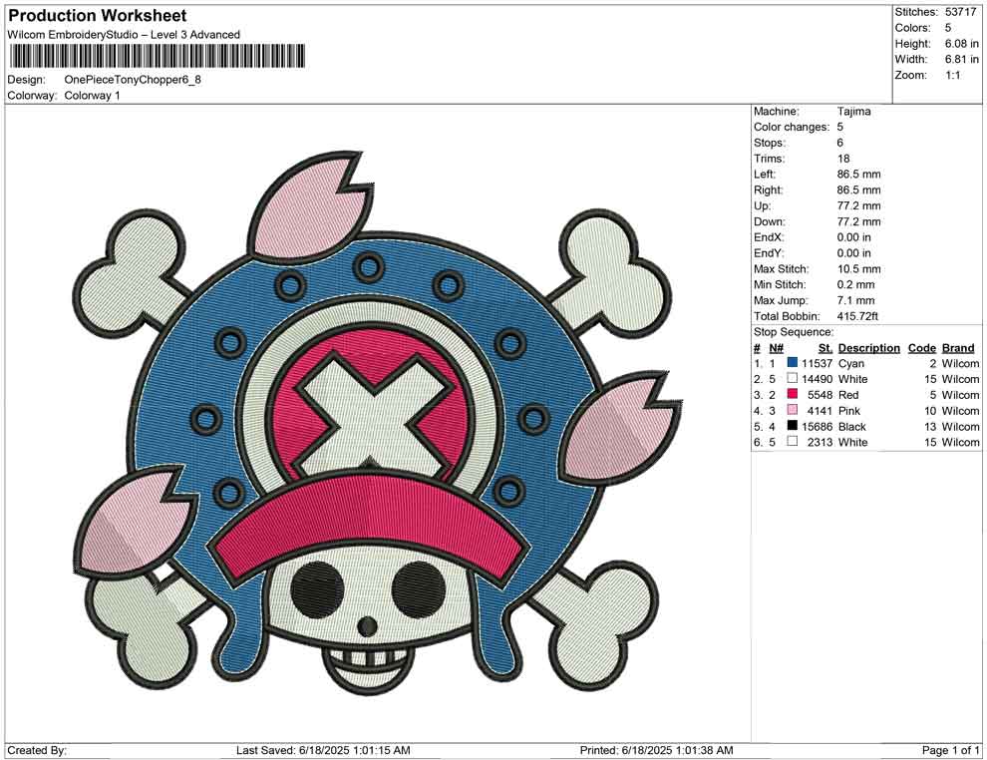Click the Max Jump value '7.1 mm'
The image size is (987, 760).
coord(855,300)
